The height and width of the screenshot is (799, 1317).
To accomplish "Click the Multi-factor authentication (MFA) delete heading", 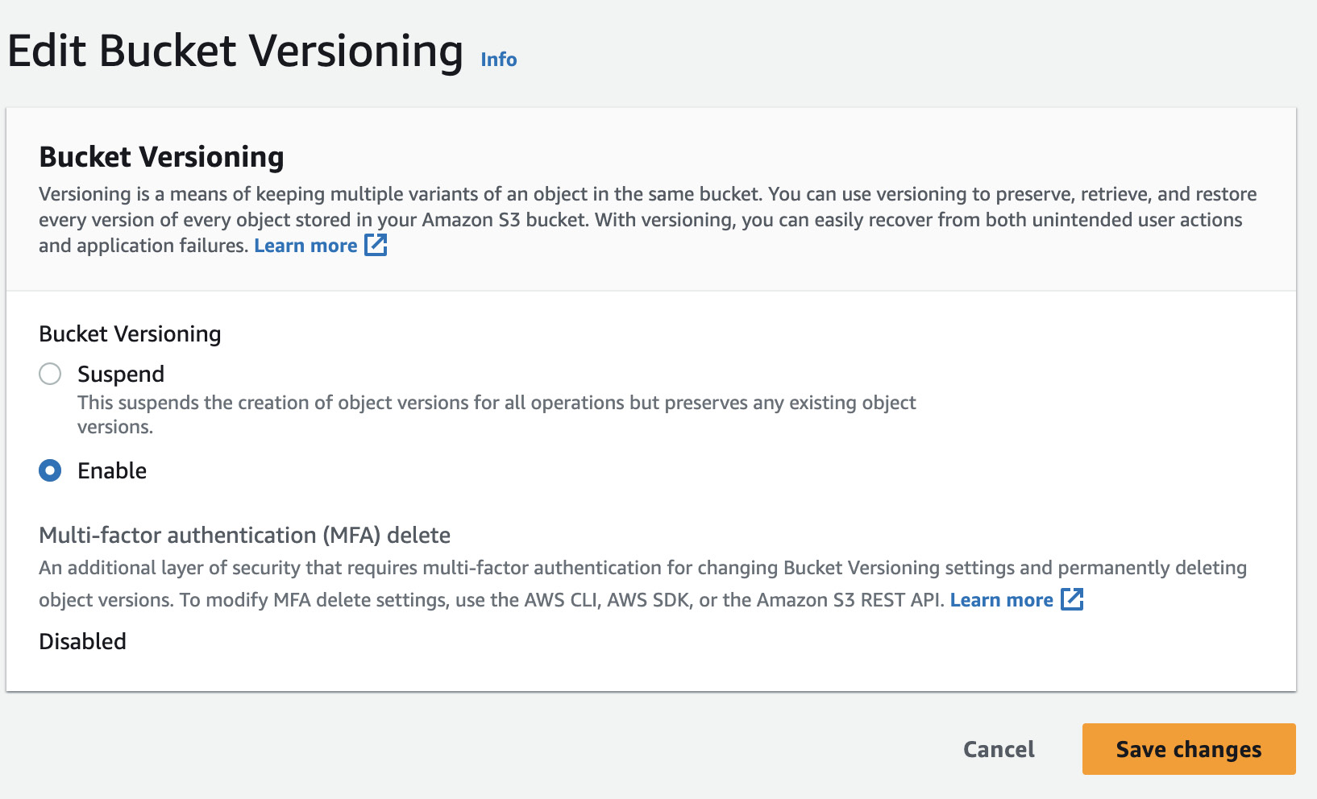I will (244, 536).
